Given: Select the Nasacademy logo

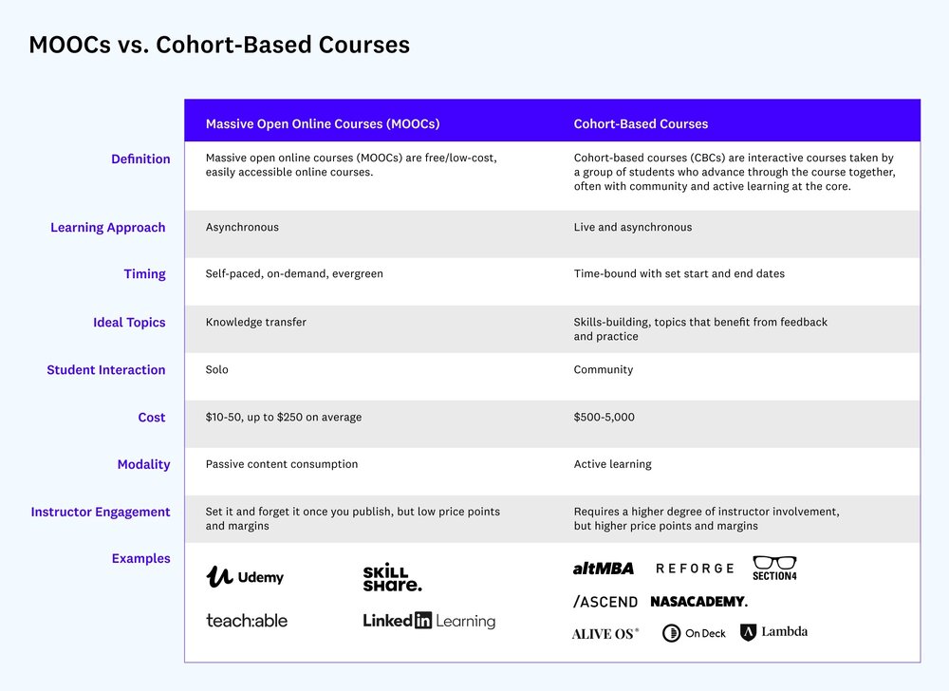Looking at the screenshot, I should pyautogui.click(x=699, y=602).
